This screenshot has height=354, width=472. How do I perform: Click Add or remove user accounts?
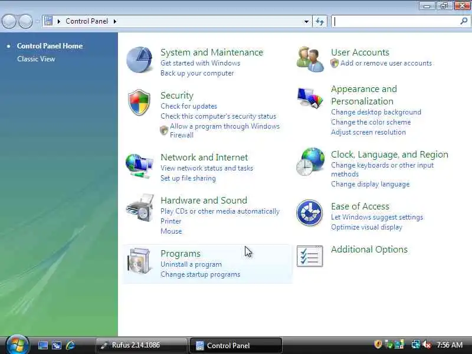pos(386,63)
